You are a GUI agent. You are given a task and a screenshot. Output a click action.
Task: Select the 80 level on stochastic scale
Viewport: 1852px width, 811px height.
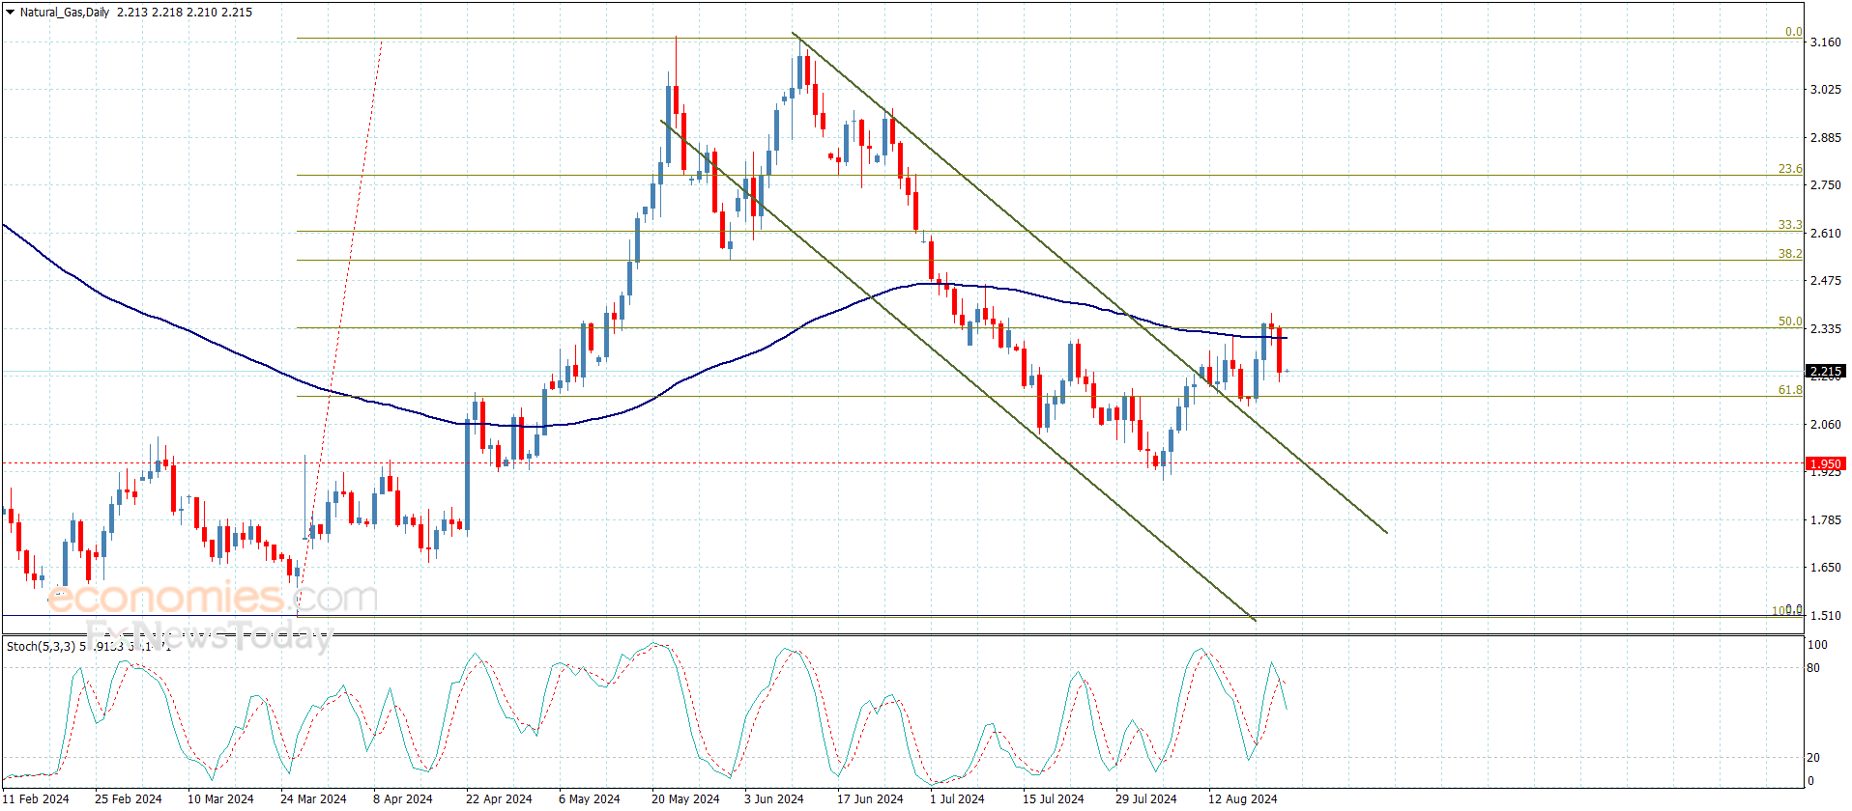pyautogui.click(x=1813, y=668)
